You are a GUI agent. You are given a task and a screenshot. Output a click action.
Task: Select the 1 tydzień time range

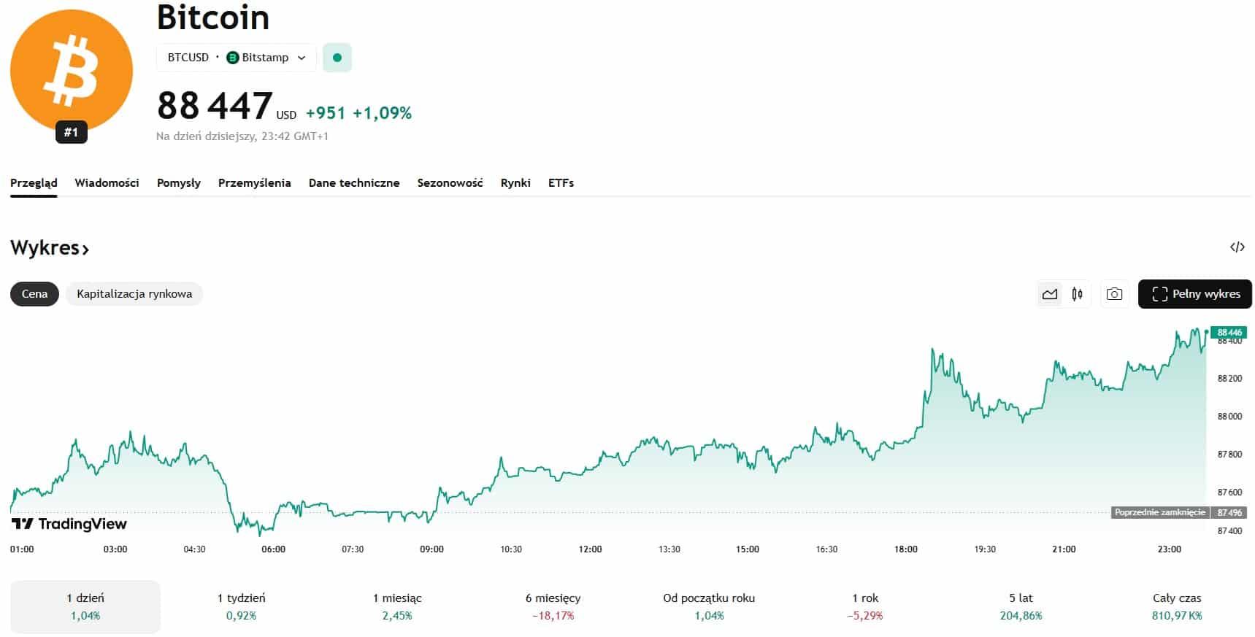(x=241, y=606)
